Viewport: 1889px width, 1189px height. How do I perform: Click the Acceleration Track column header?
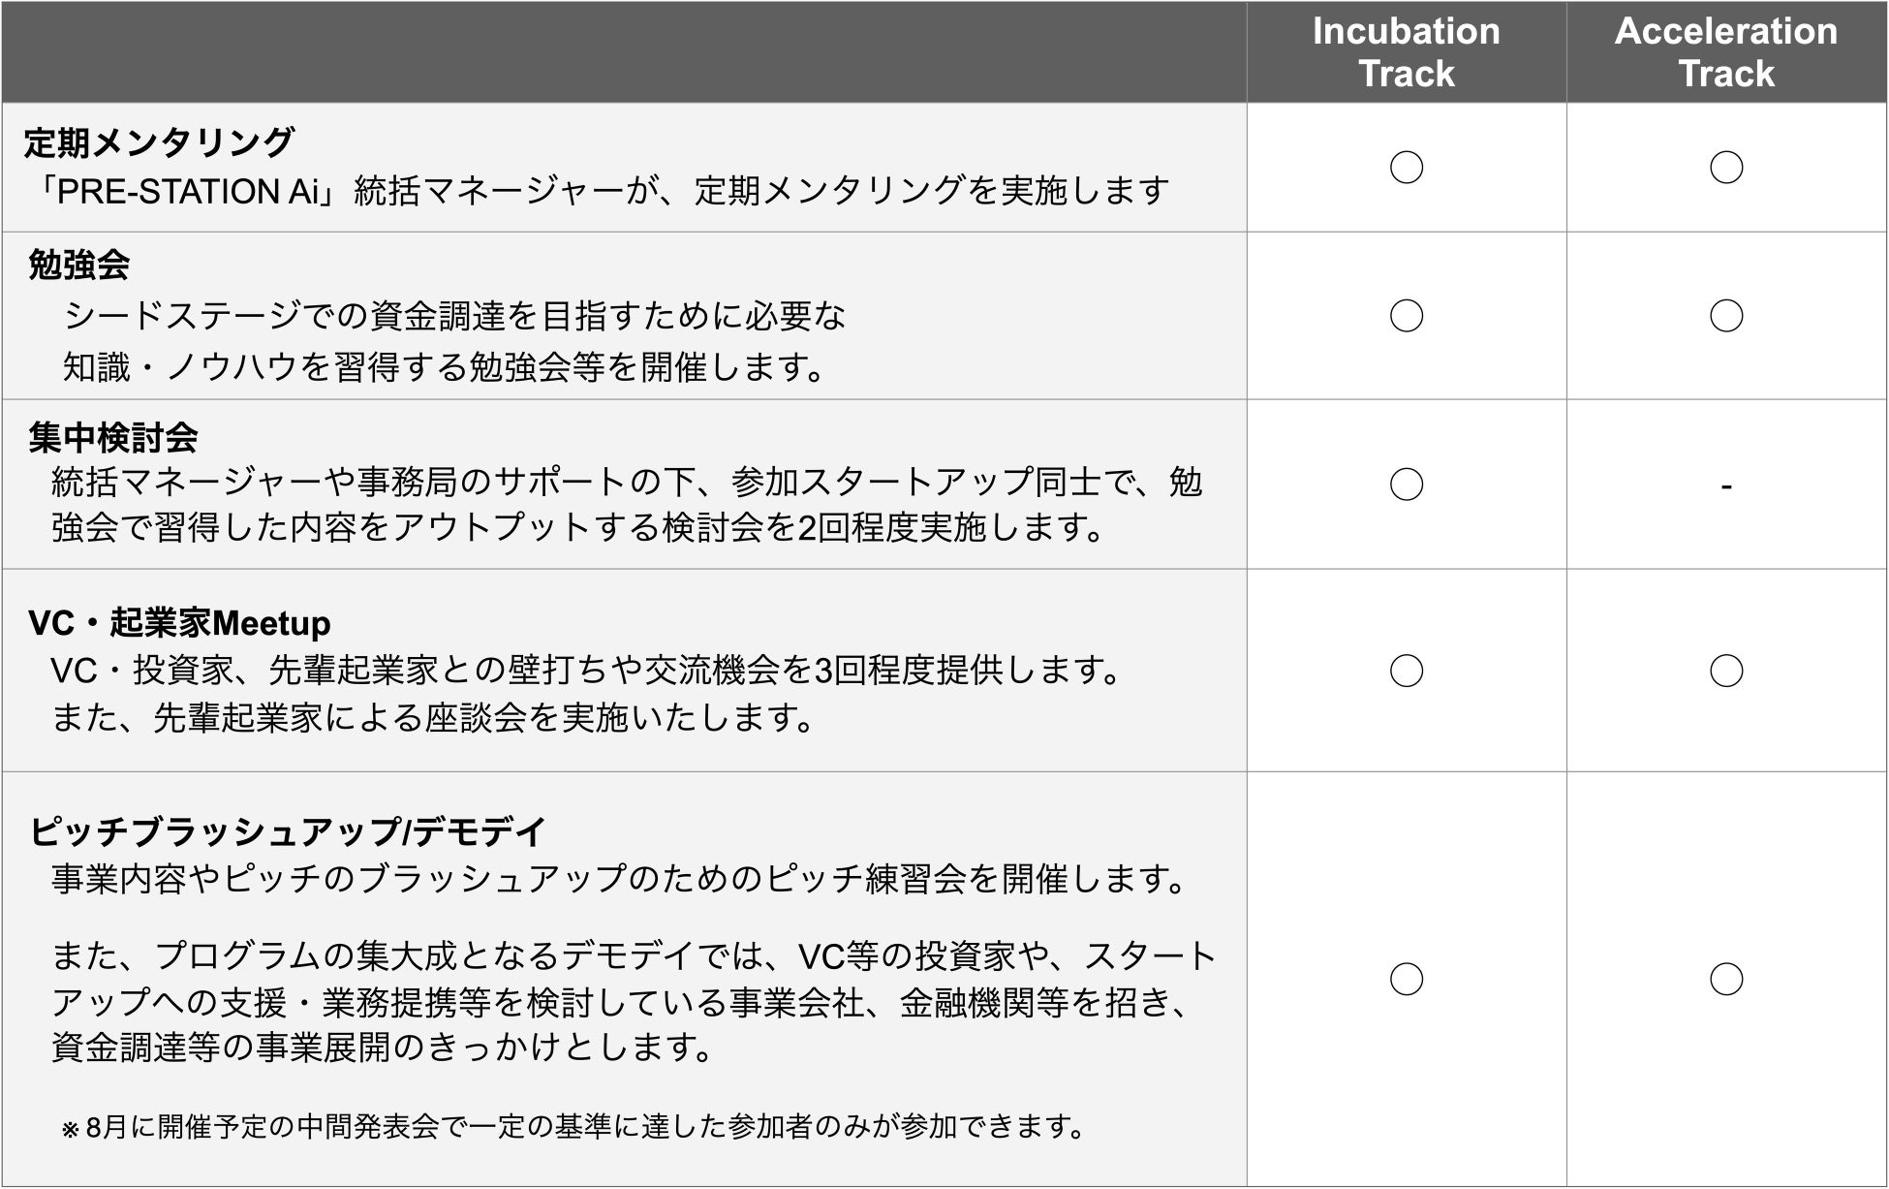click(1725, 52)
